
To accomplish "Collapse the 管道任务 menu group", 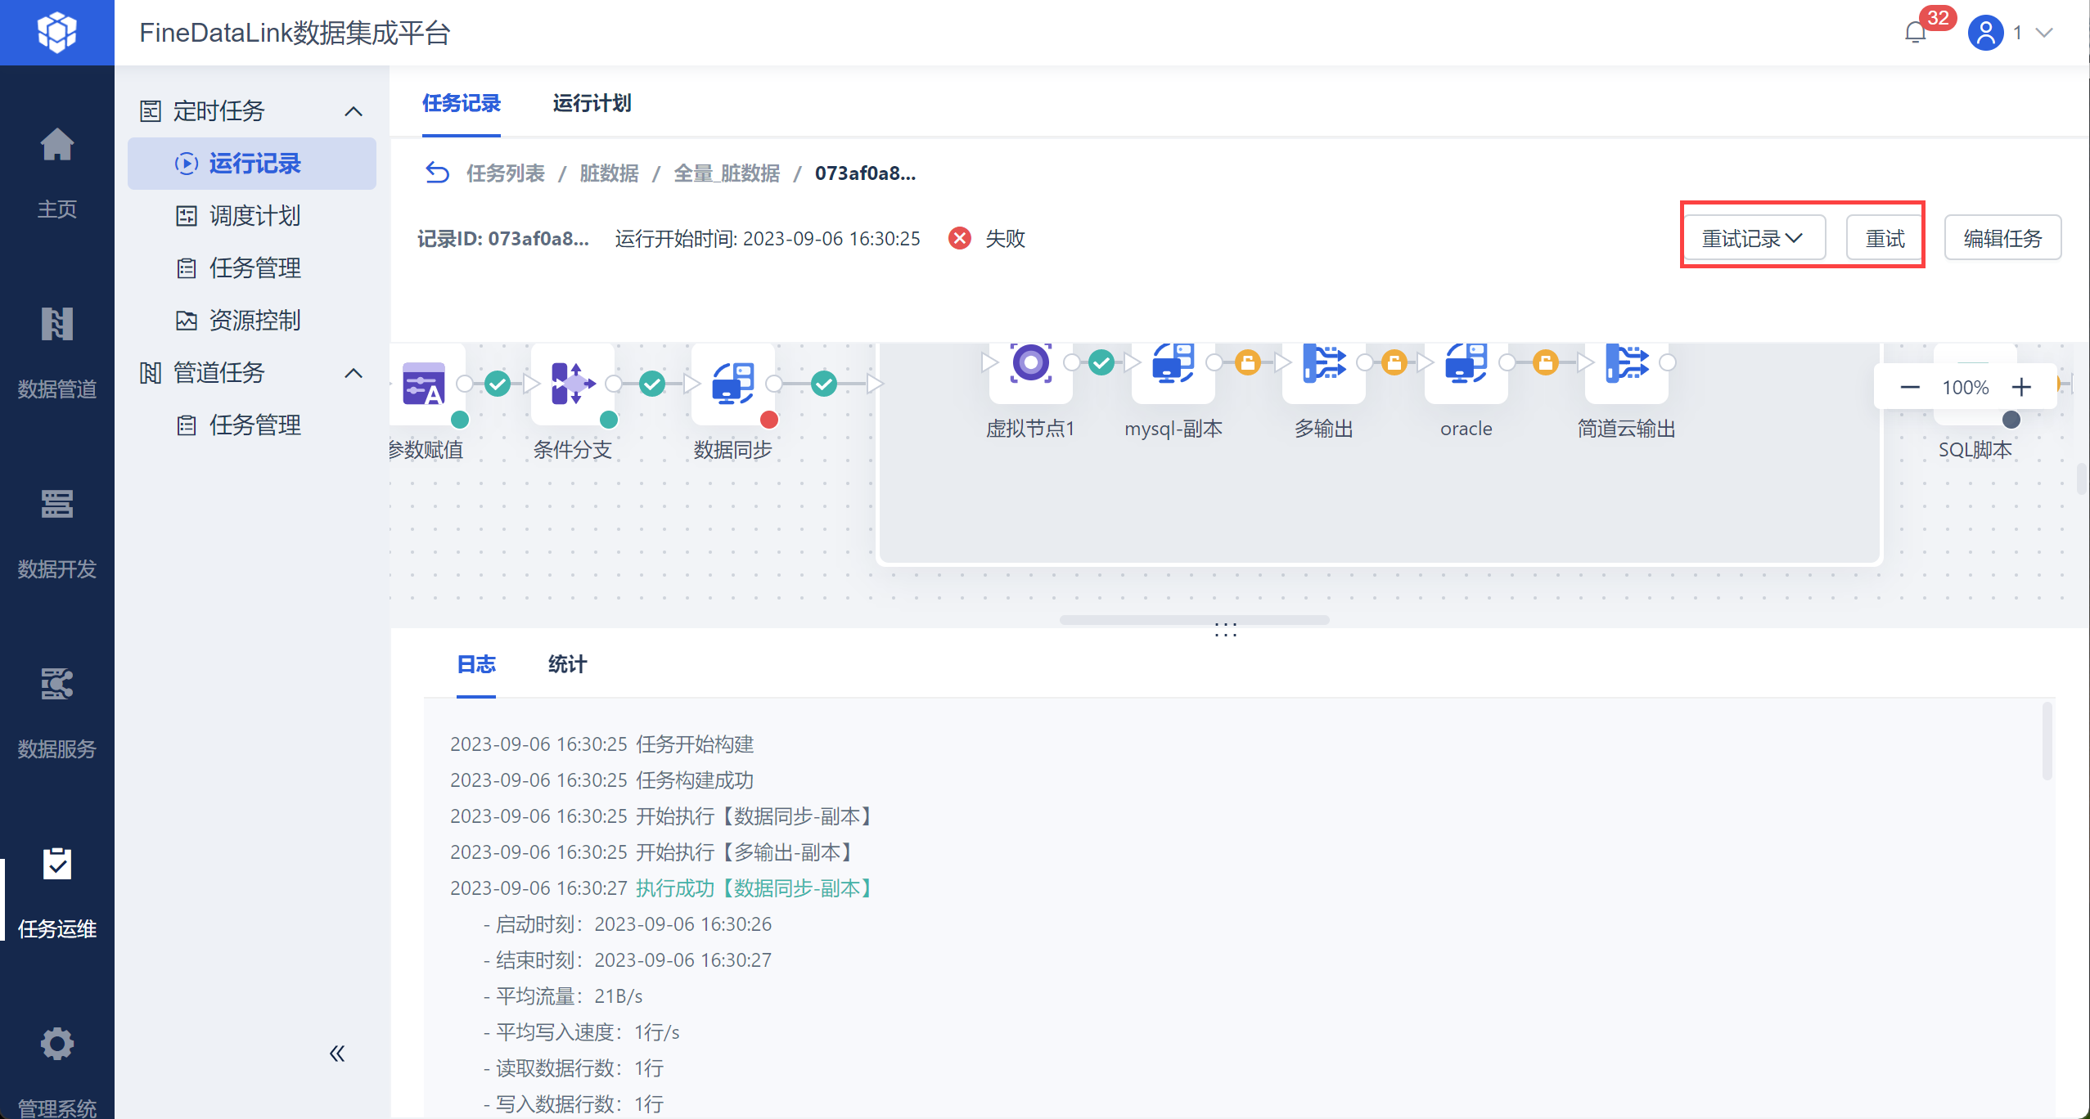I will pos(354,373).
